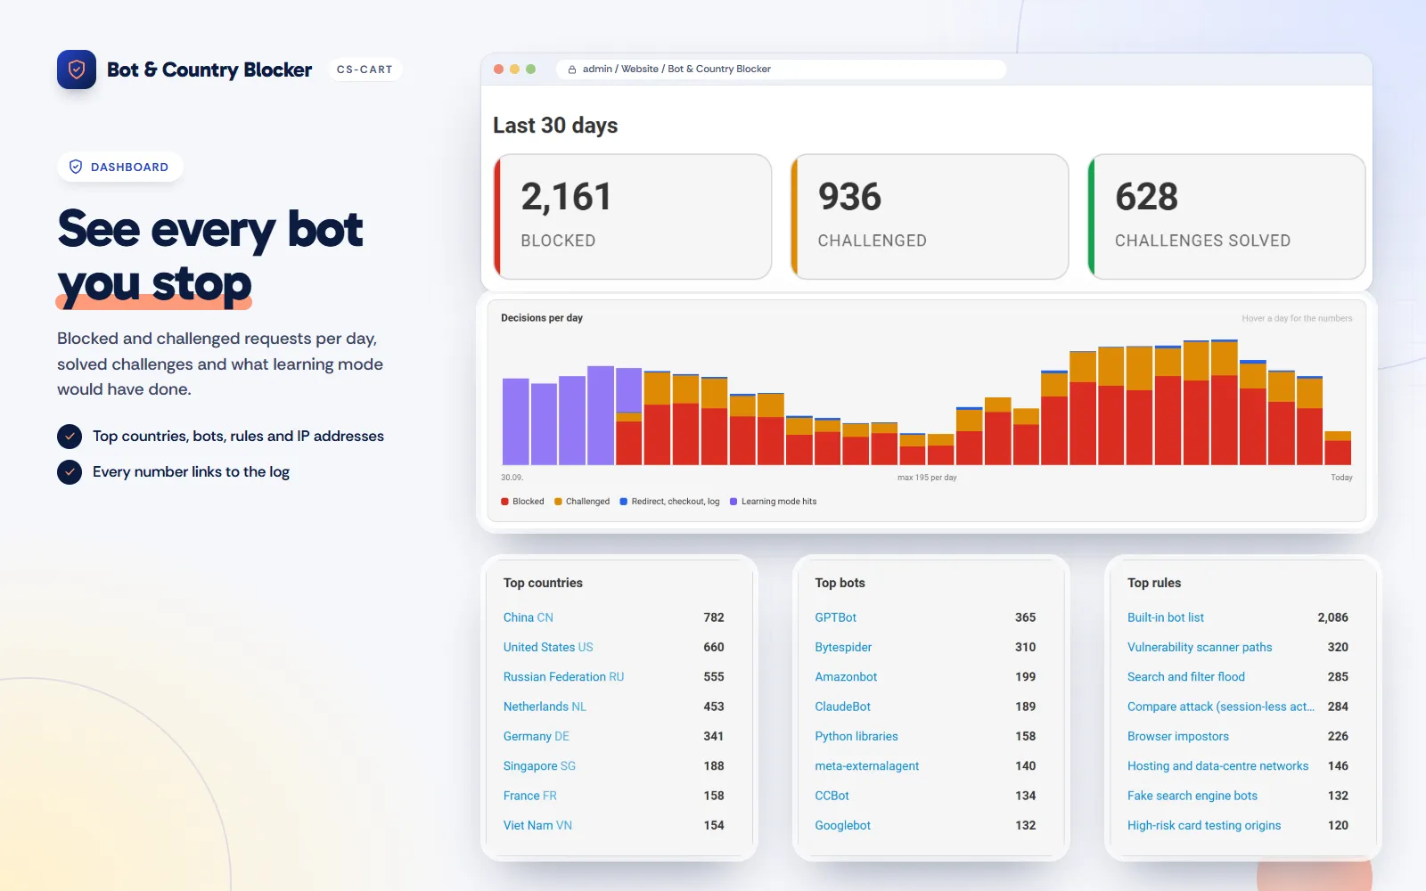
Task: Click the red Blocked legend swatch
Action: (504, 502)
